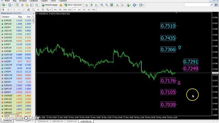The width and height of the screenshot is (219, 123).
Task: Switch to EURUSD,H4 chart tab
Action: pyautogui.click(x=43, y=122)
